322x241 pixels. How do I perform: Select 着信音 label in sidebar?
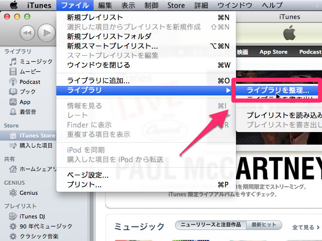[x=28, y=112]
